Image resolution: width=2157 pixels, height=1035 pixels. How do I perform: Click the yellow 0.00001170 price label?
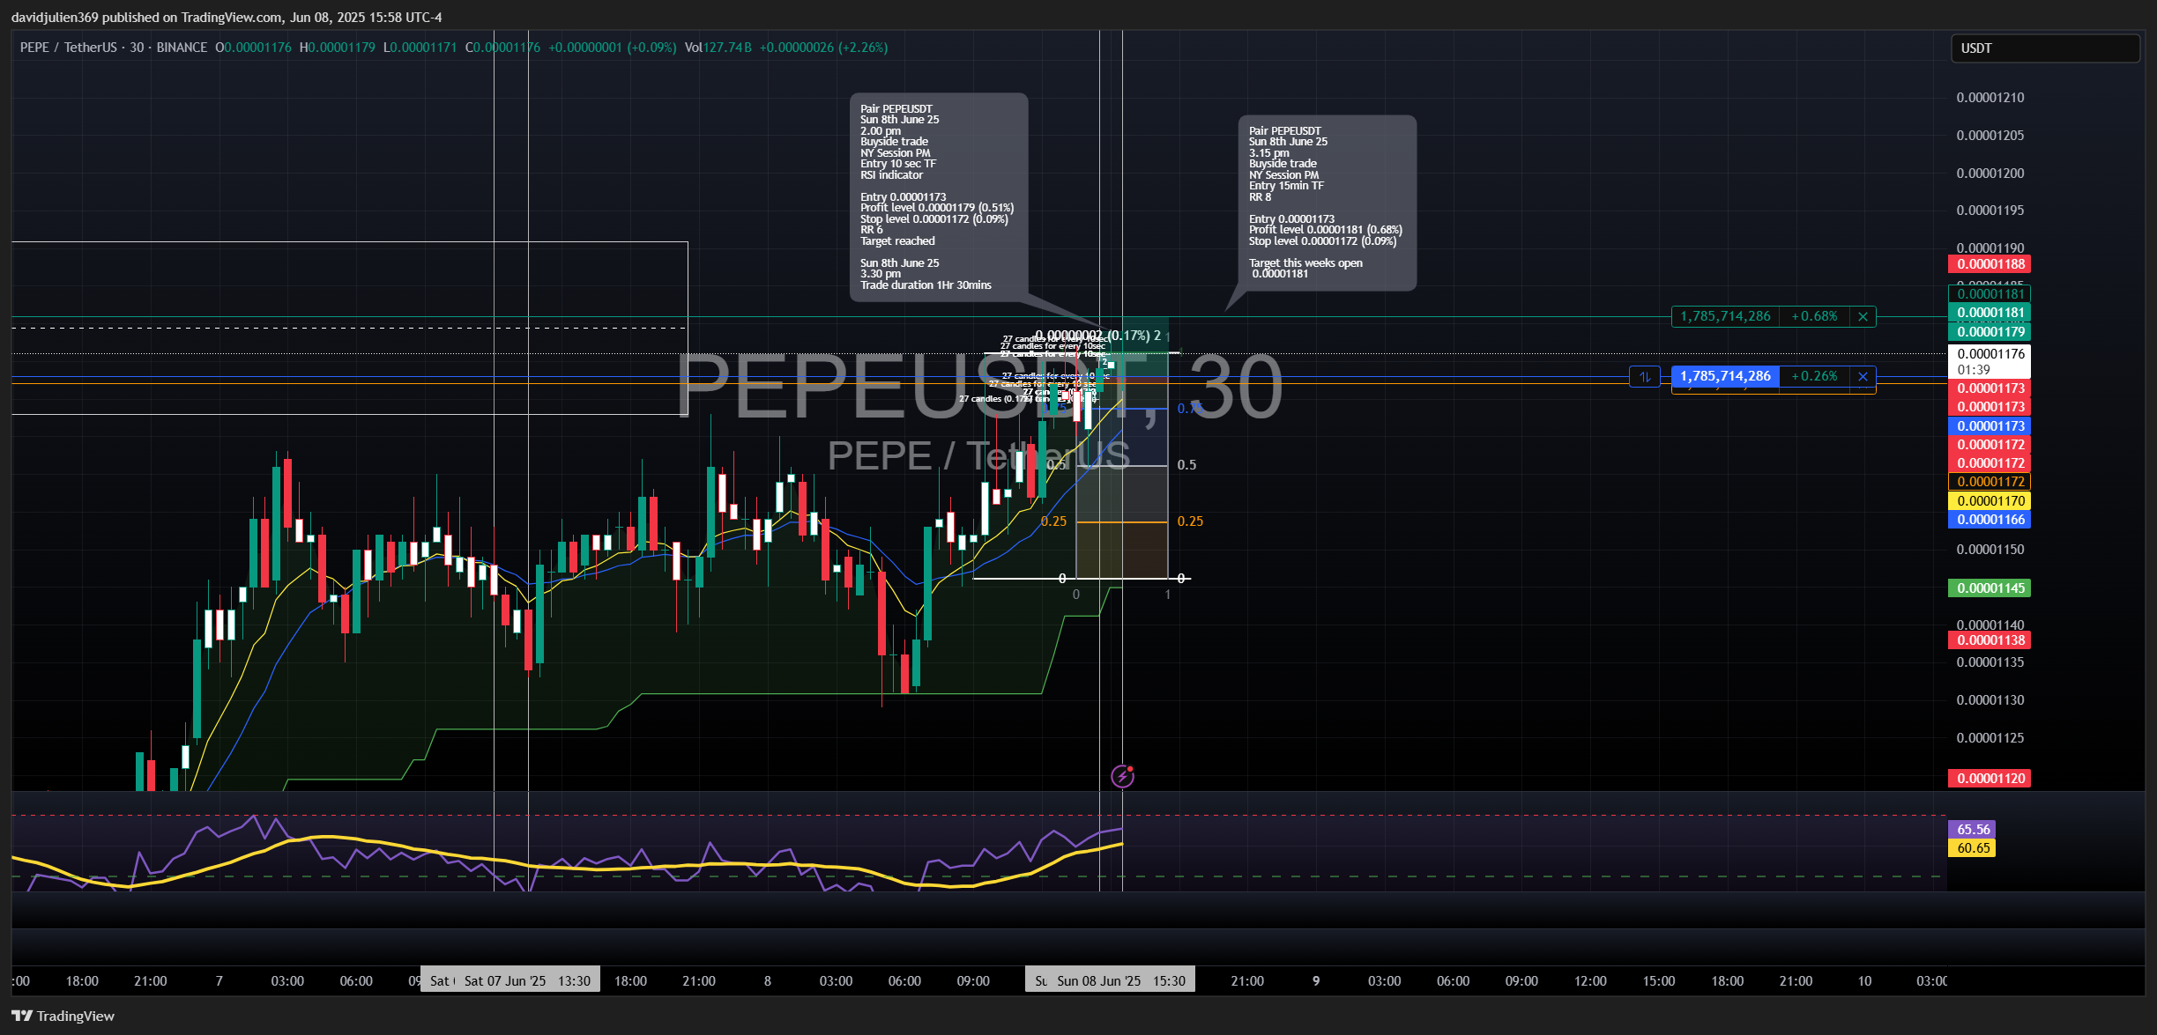1990,501
